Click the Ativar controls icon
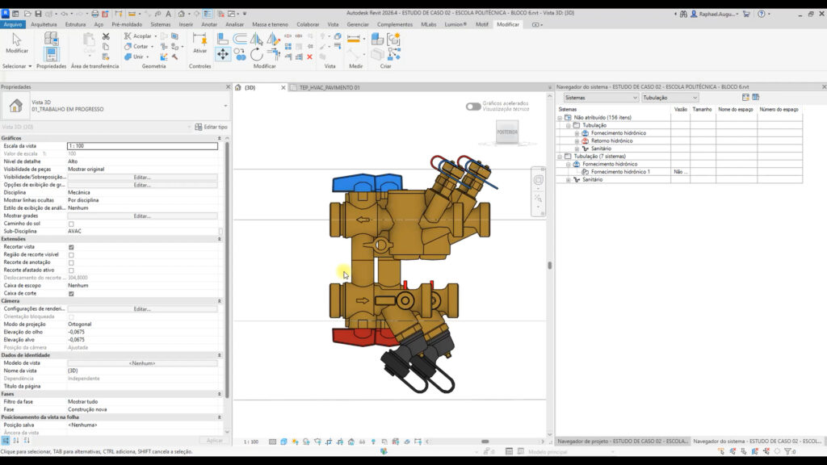Screen dimensions: 827x465 tap(199, 39)
